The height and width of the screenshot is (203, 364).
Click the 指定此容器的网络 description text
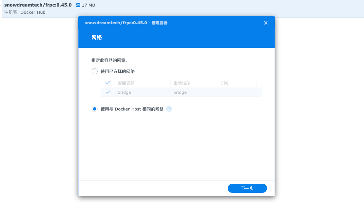(x=109, y=60)
